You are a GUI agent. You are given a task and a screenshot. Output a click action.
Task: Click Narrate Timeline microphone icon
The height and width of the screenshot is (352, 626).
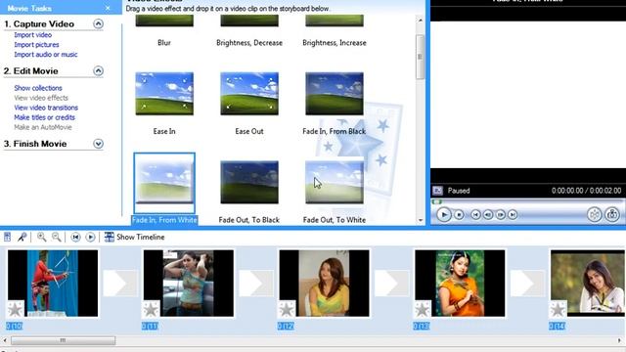click(x=22, y=237)
